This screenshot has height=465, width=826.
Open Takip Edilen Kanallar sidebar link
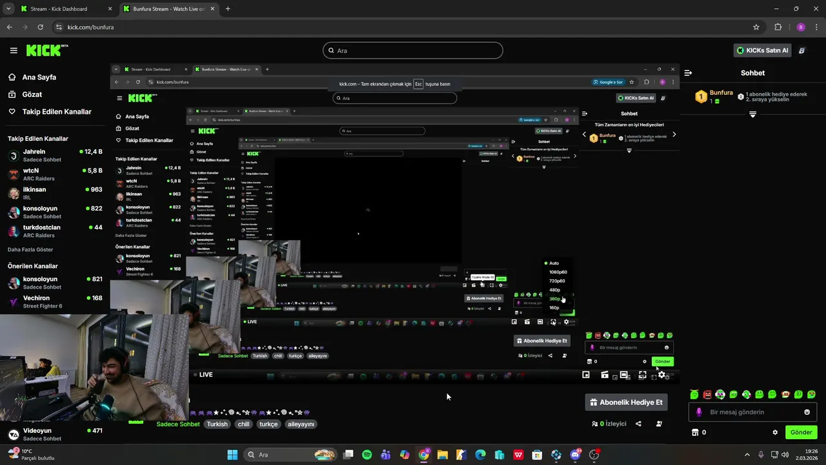click(x=57, y=112)
